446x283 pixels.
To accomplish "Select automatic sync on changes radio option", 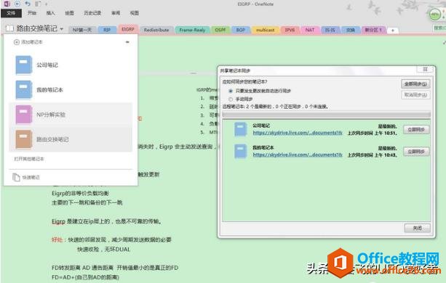I will pyautogui.click(x=231, y=91).
